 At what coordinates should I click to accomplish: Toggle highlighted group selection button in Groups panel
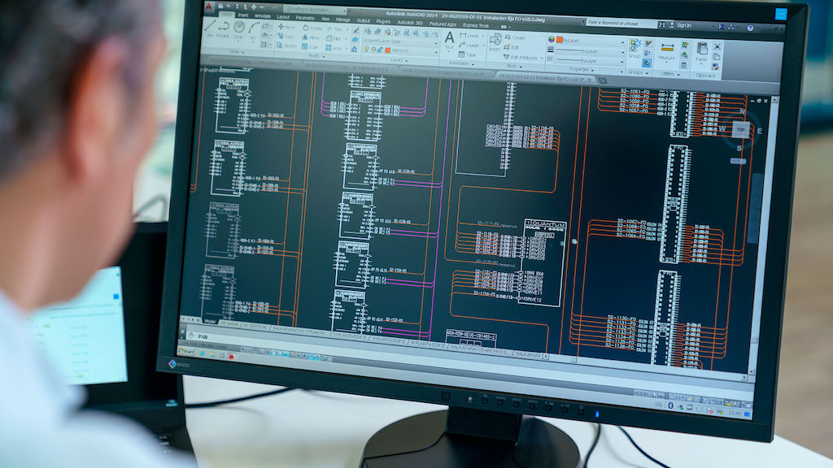click(647, 63)
